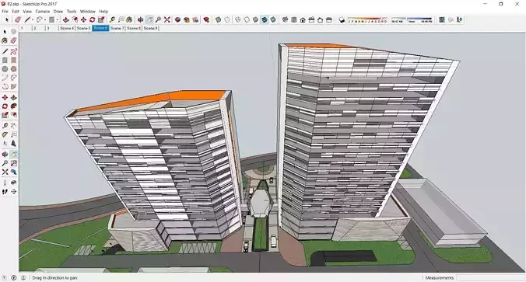
Task: Select Dimensions tool in left palette
Action: [13, 126]
